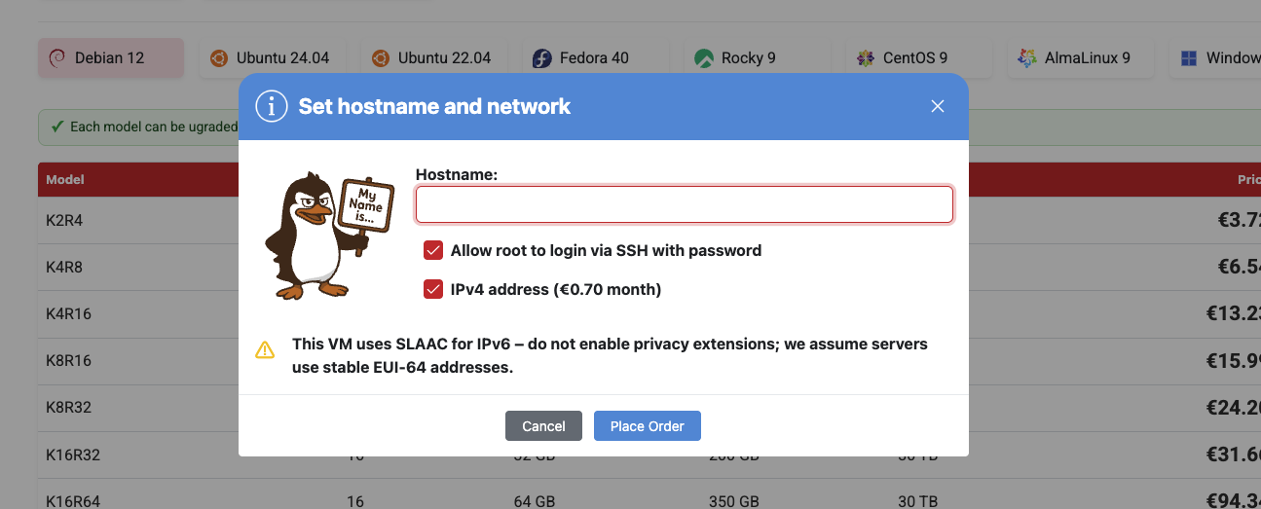The width and height of the screenshot is (1261, 509).
Task: Uncheck the IPv4 address option
Action: (433, 289)
